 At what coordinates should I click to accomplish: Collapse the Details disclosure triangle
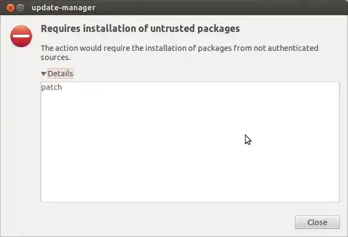click(44, 73)
